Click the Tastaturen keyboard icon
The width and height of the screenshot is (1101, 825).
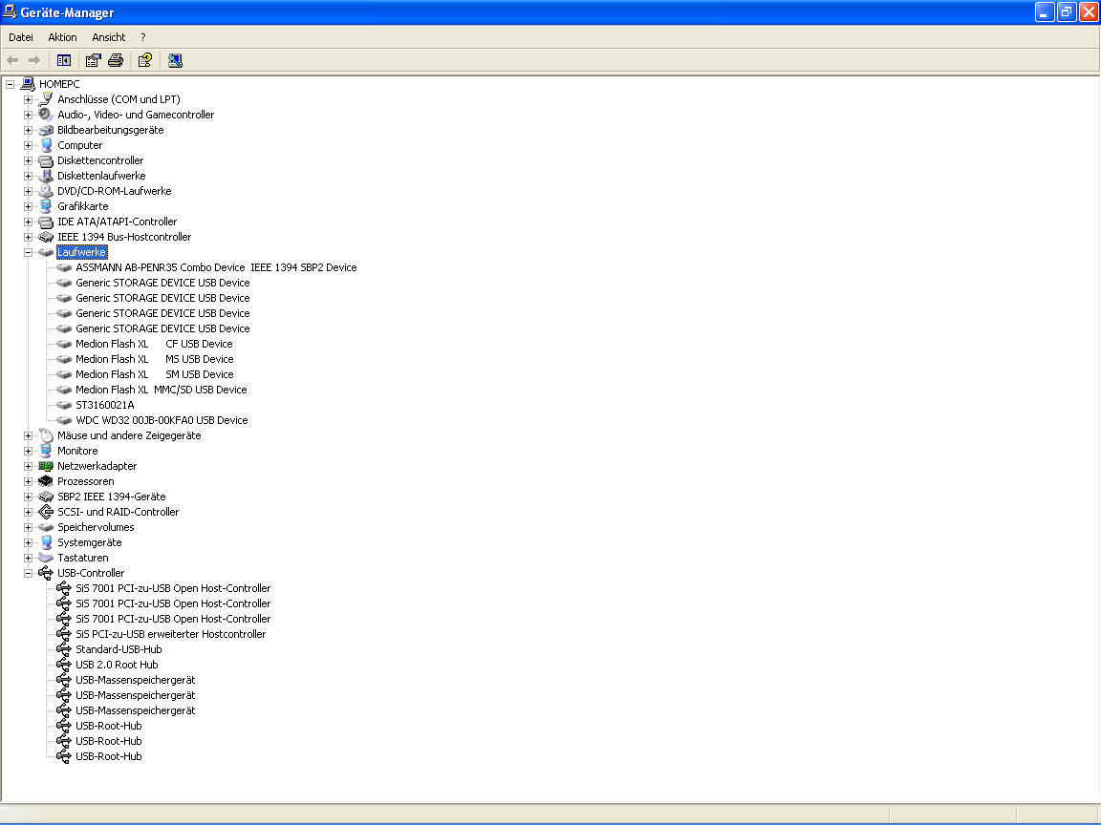click(x=46, y=558)
